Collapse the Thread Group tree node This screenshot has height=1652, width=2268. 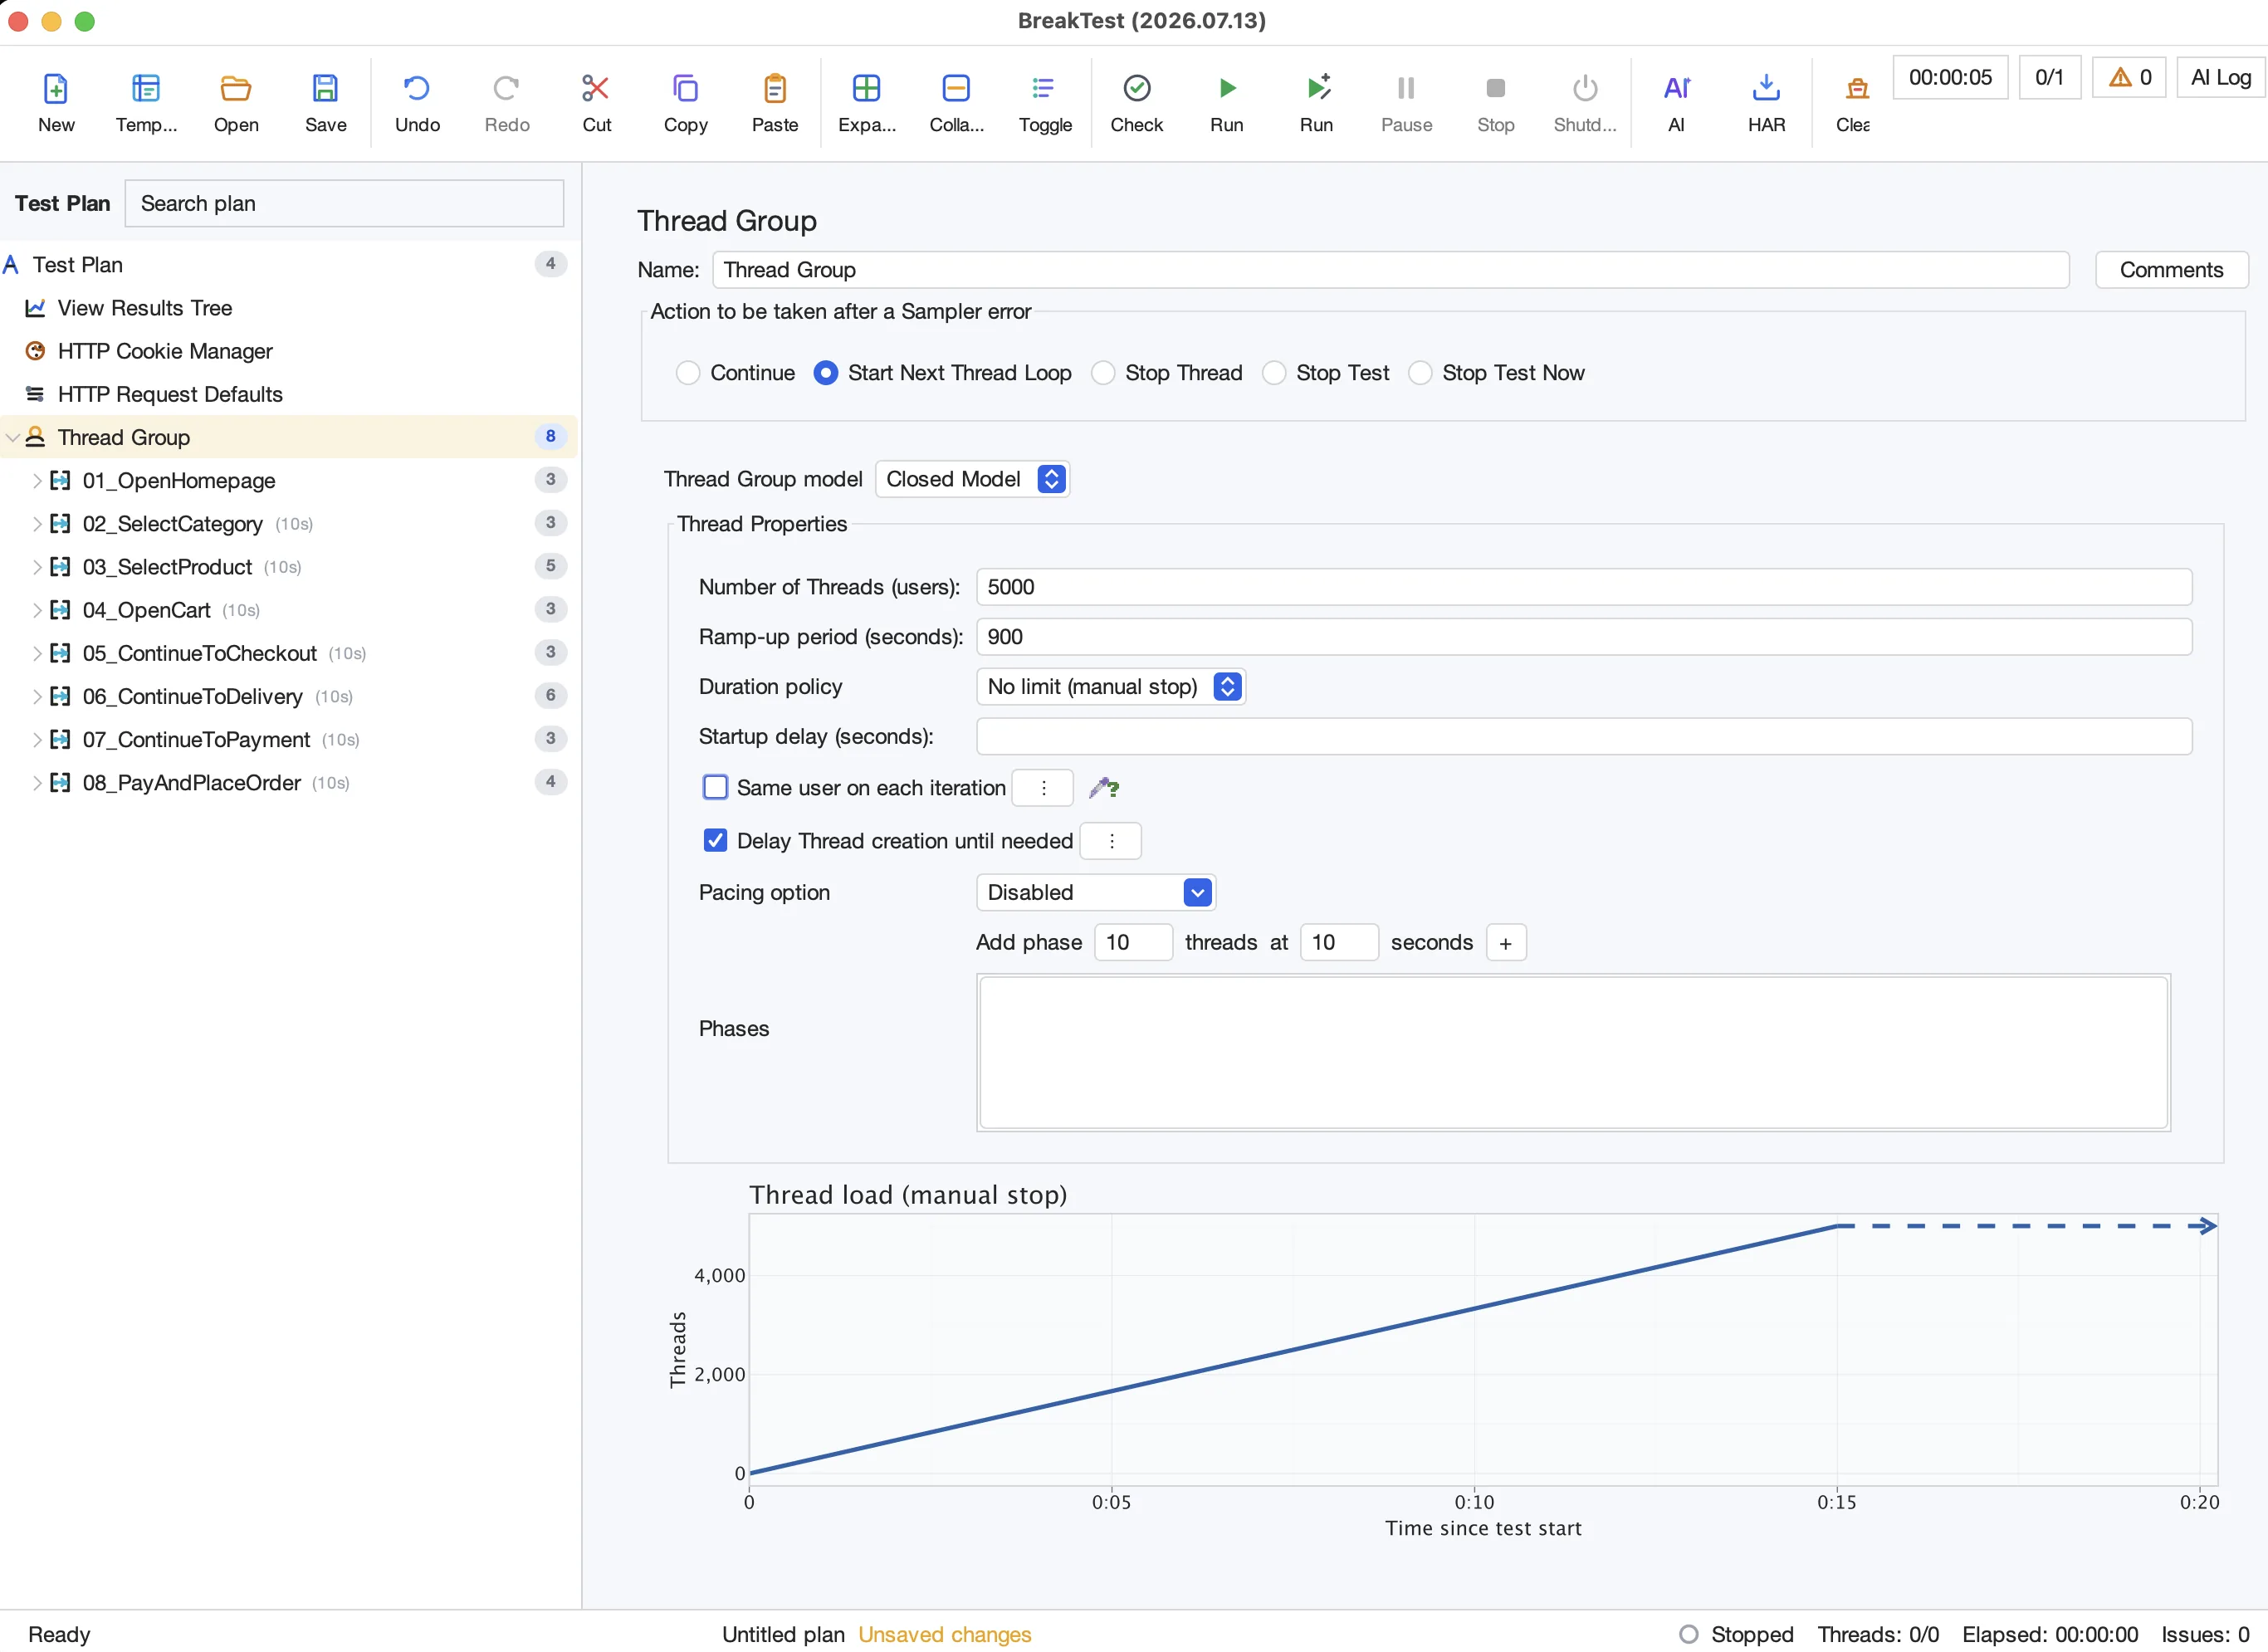(x=13, y=438)
